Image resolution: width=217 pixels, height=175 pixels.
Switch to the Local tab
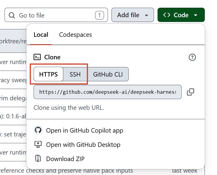pyautogui.click(x=41, y=35)
